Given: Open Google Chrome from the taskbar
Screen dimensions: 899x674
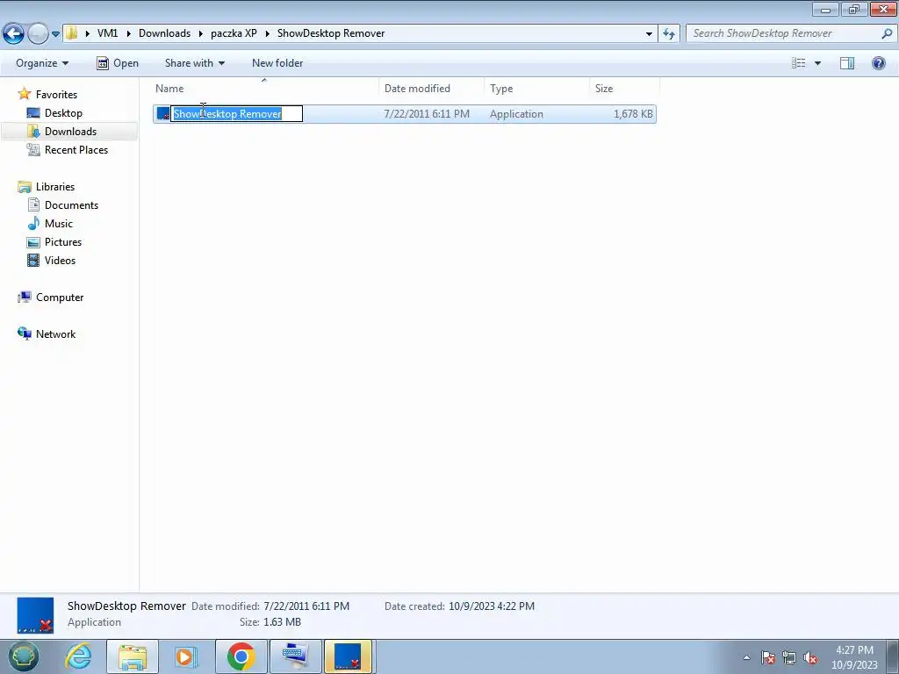Looking at the screenshot, I should (241, 656).
